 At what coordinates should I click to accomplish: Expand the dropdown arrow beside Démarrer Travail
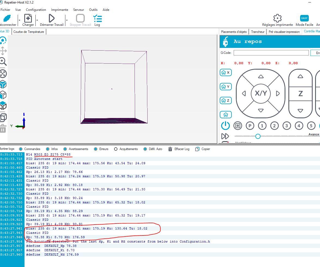coord(67,20)
